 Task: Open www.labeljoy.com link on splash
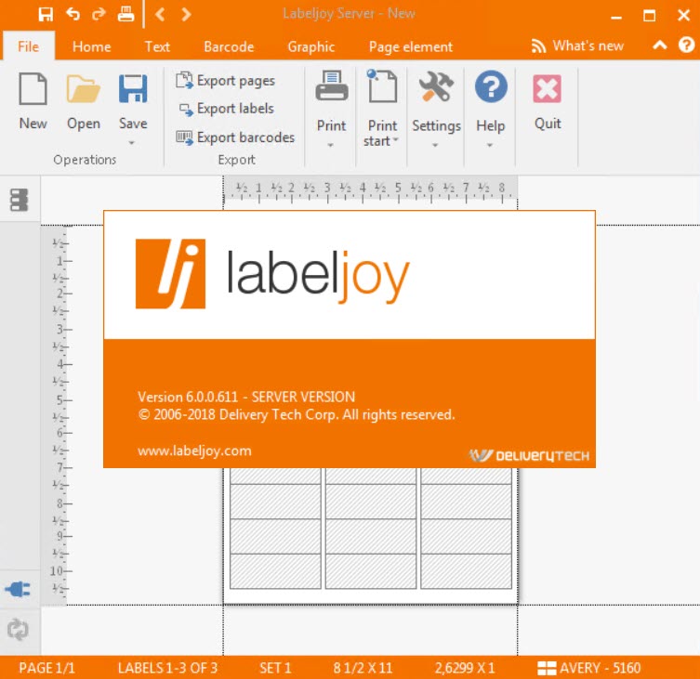[x=194, y=450]
